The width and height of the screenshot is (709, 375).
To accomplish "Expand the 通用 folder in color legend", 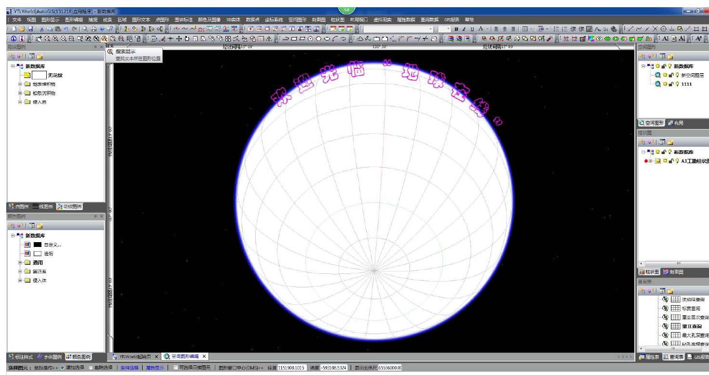I will [20, 263].
